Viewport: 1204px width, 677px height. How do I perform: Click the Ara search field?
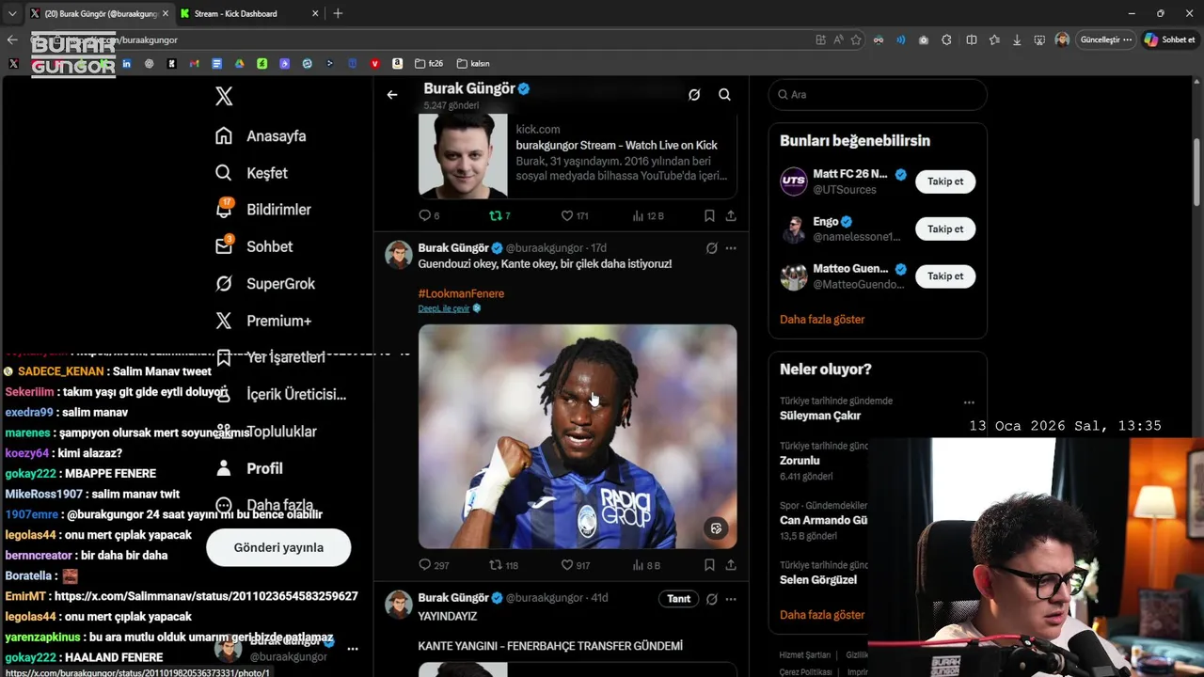[x=878, y=95]
